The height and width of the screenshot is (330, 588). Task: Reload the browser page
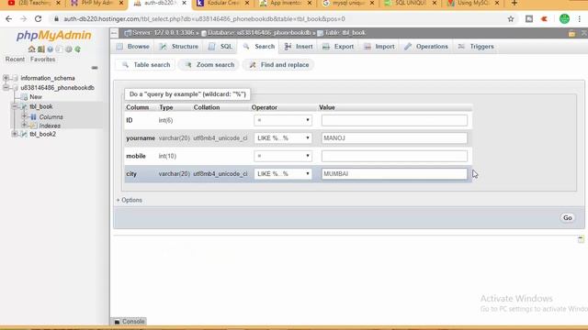pos(38,18)
